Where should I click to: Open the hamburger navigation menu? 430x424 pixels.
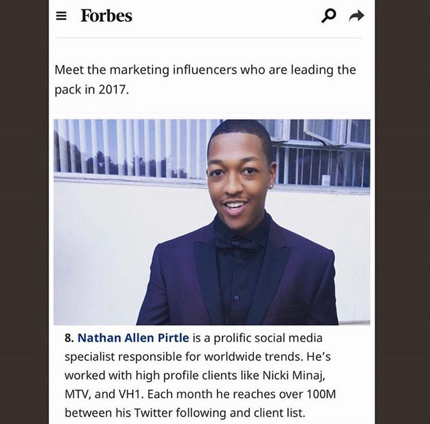tap(61, 16)
